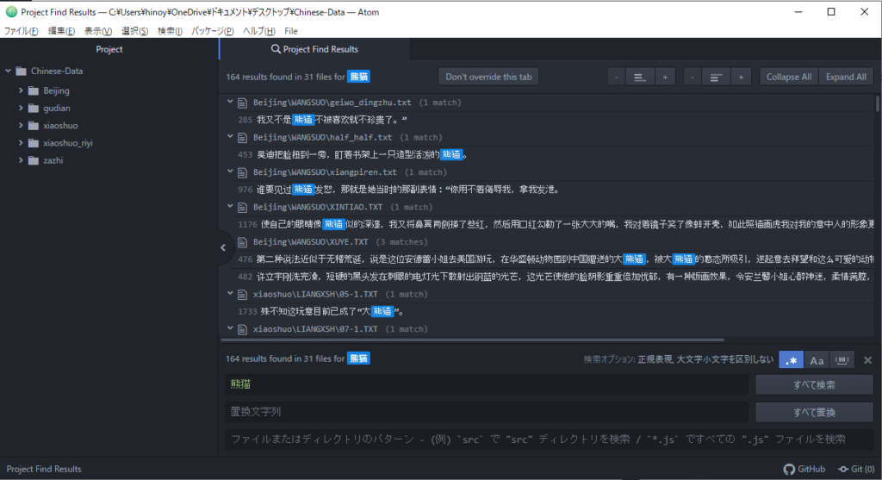This screenshot has width=882, height=480.
Task: Toggle the case-sensitive Aa option
Action: click(817, 360)
